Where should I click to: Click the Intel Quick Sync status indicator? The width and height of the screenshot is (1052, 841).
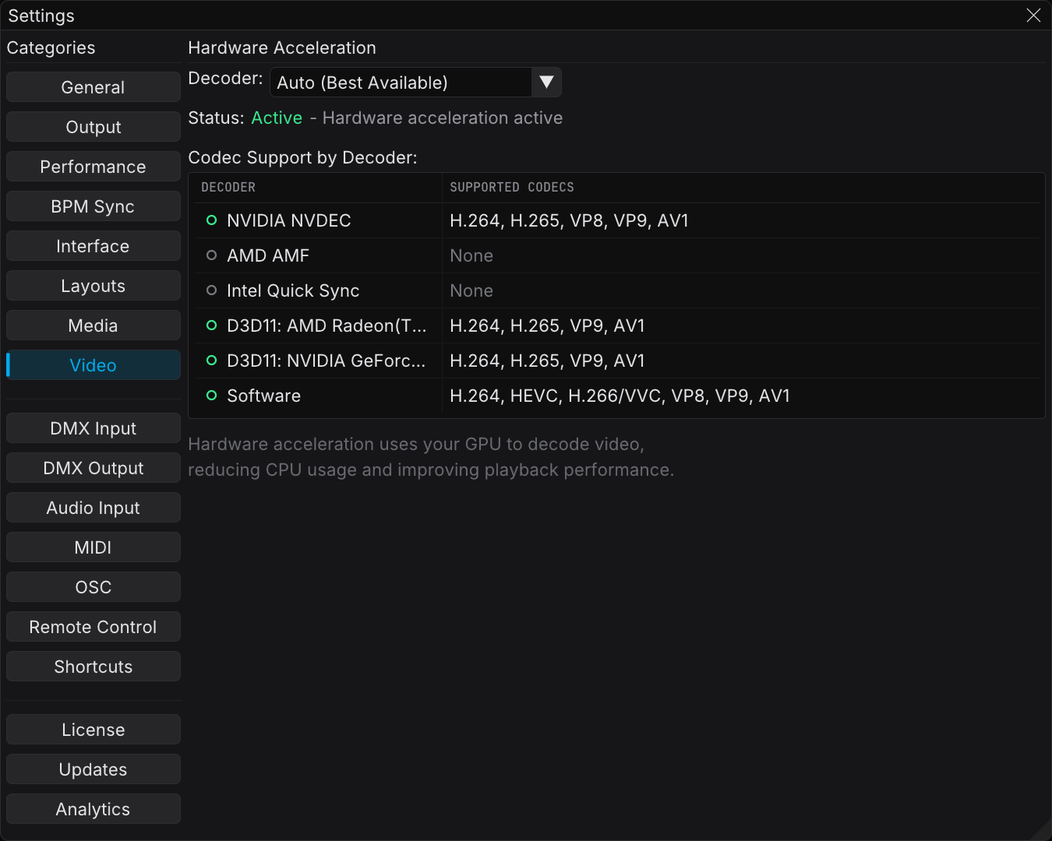(x=211, y=290)
